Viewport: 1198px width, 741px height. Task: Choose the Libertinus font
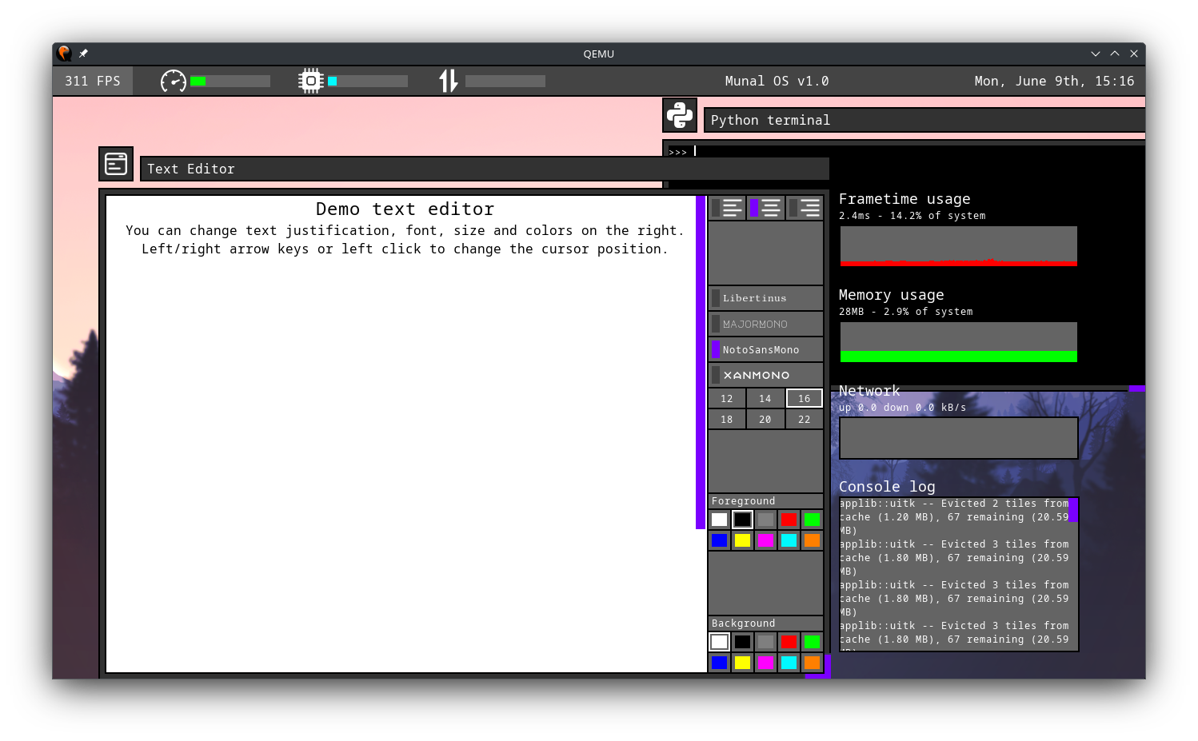click(x=765, y=298)
